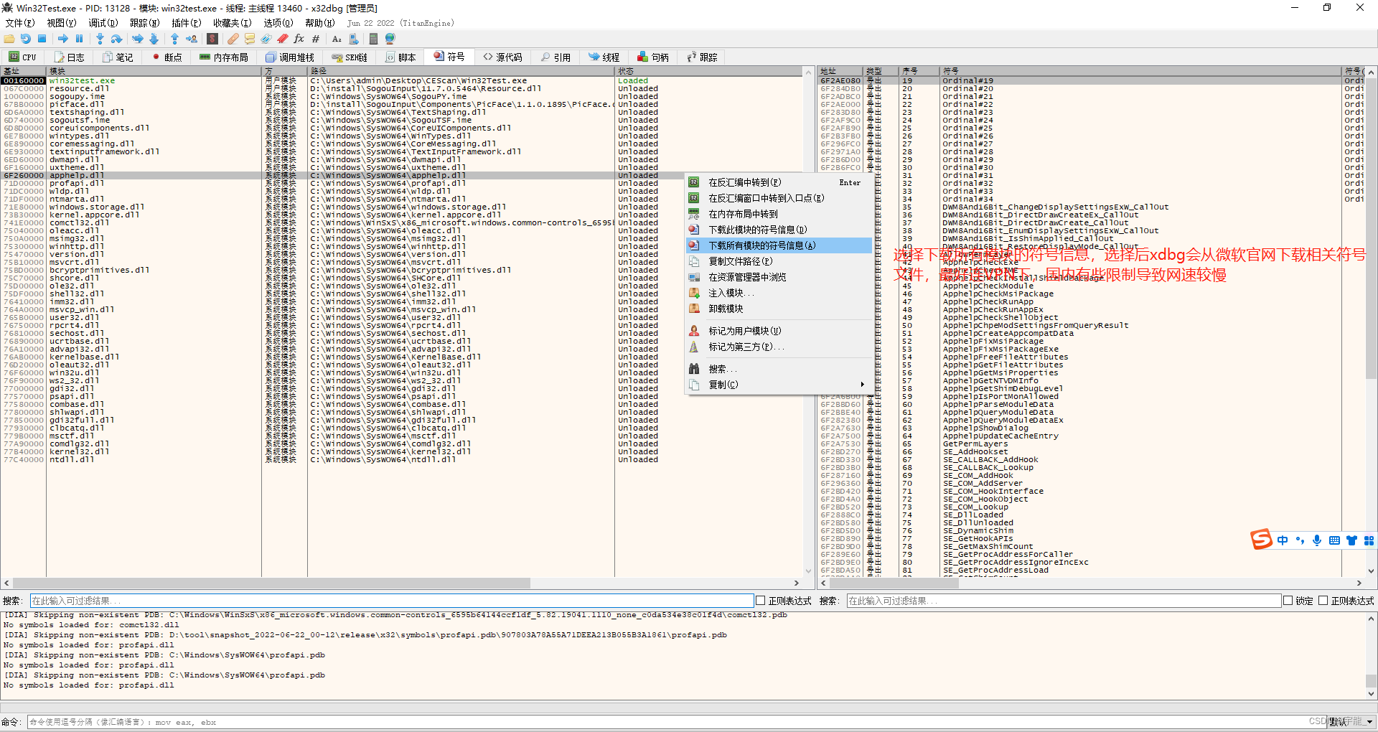The image size is (1378, 732).
Task: Open the 文件(F) menu
Action: coord(19,23)
